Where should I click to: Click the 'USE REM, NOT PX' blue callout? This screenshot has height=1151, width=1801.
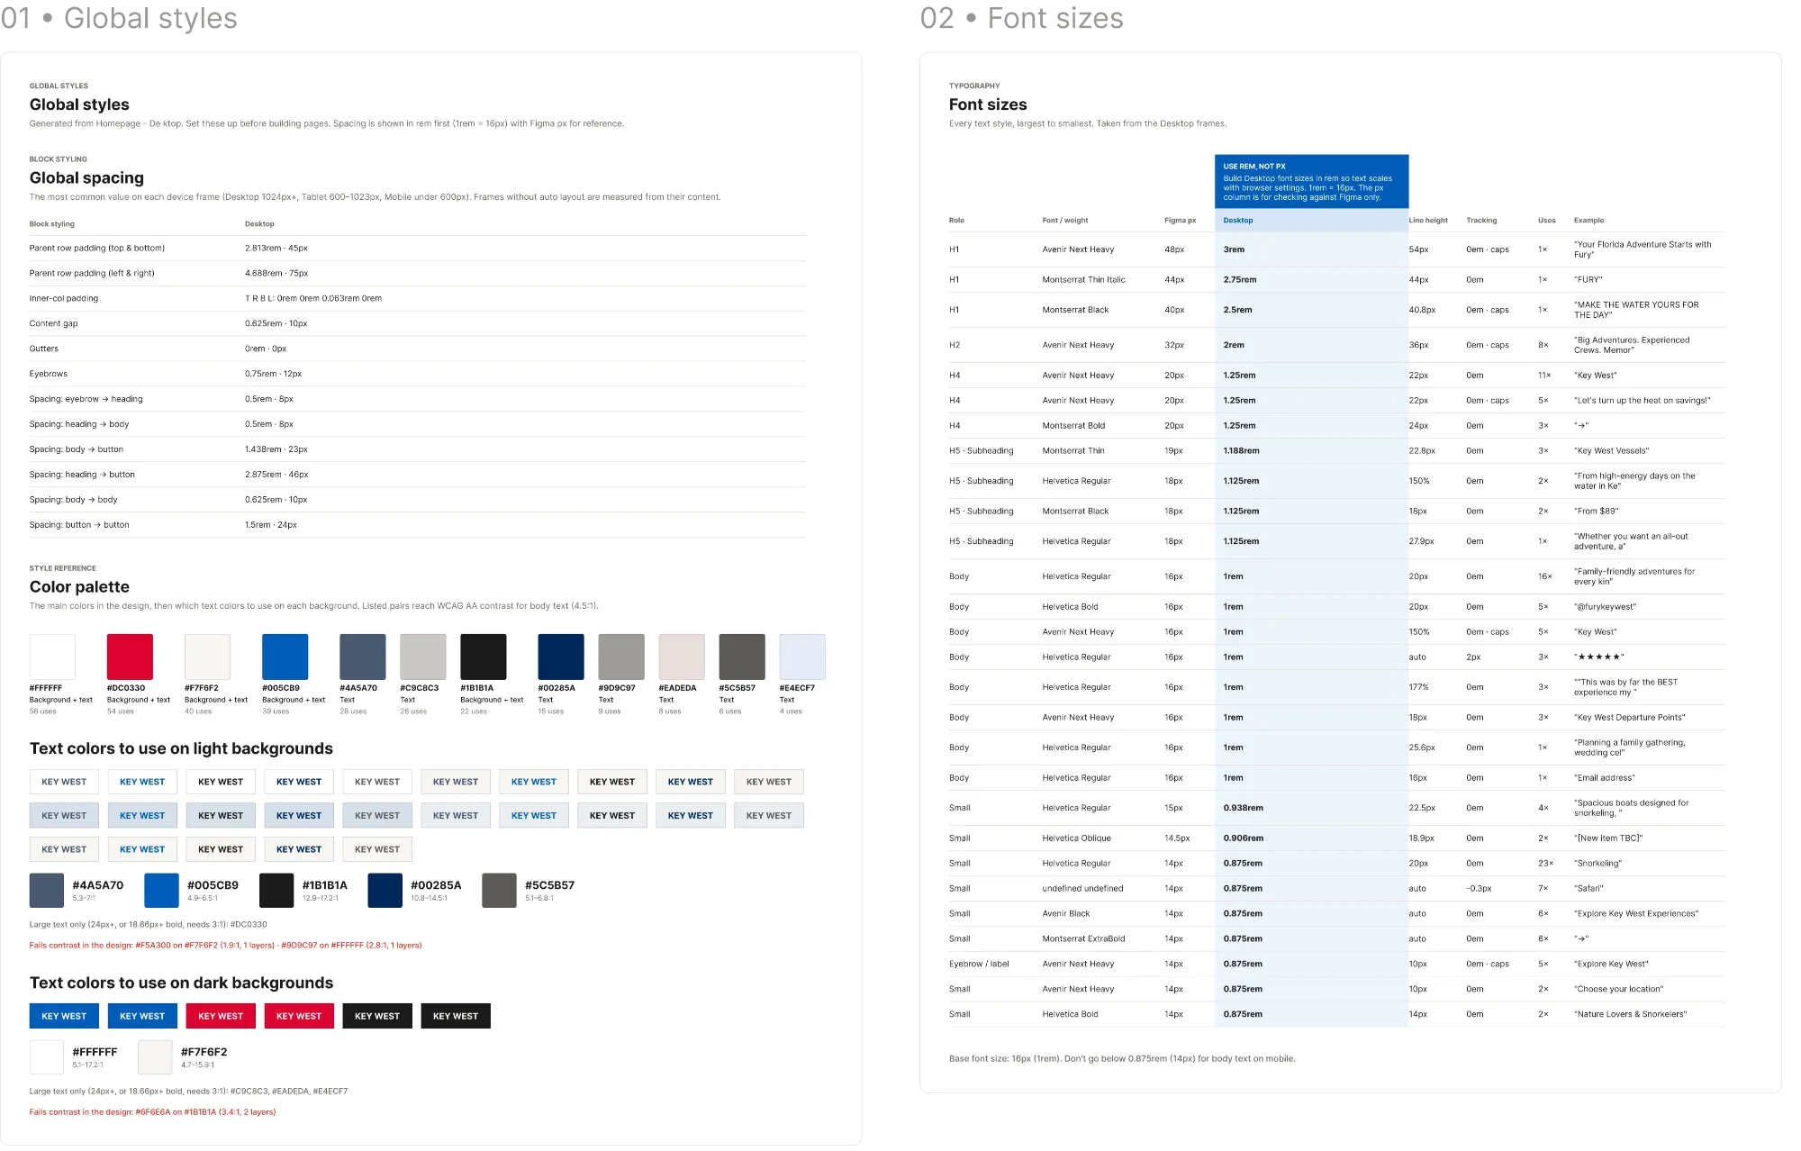point(1311,182)
